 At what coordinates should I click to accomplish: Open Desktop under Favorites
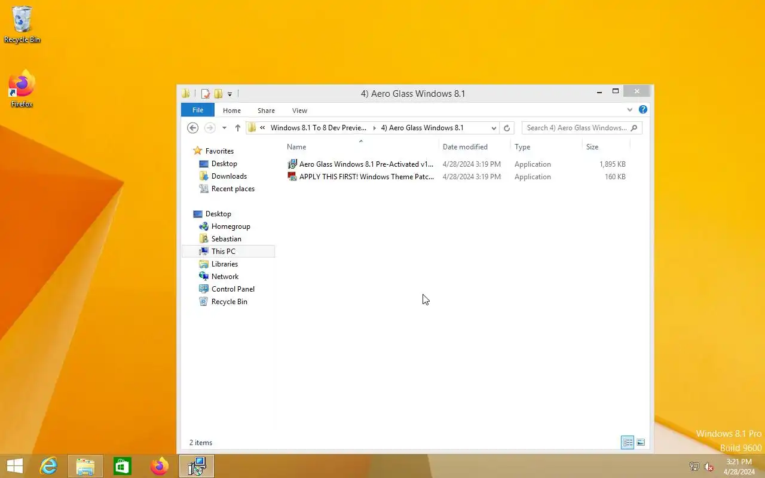(x=224, y=164)
